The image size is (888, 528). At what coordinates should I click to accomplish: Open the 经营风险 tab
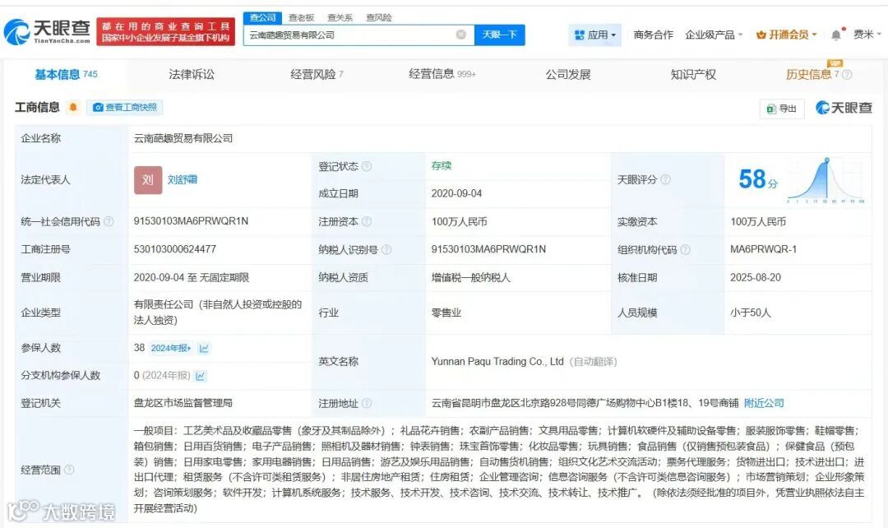click(x=317, y=74)
